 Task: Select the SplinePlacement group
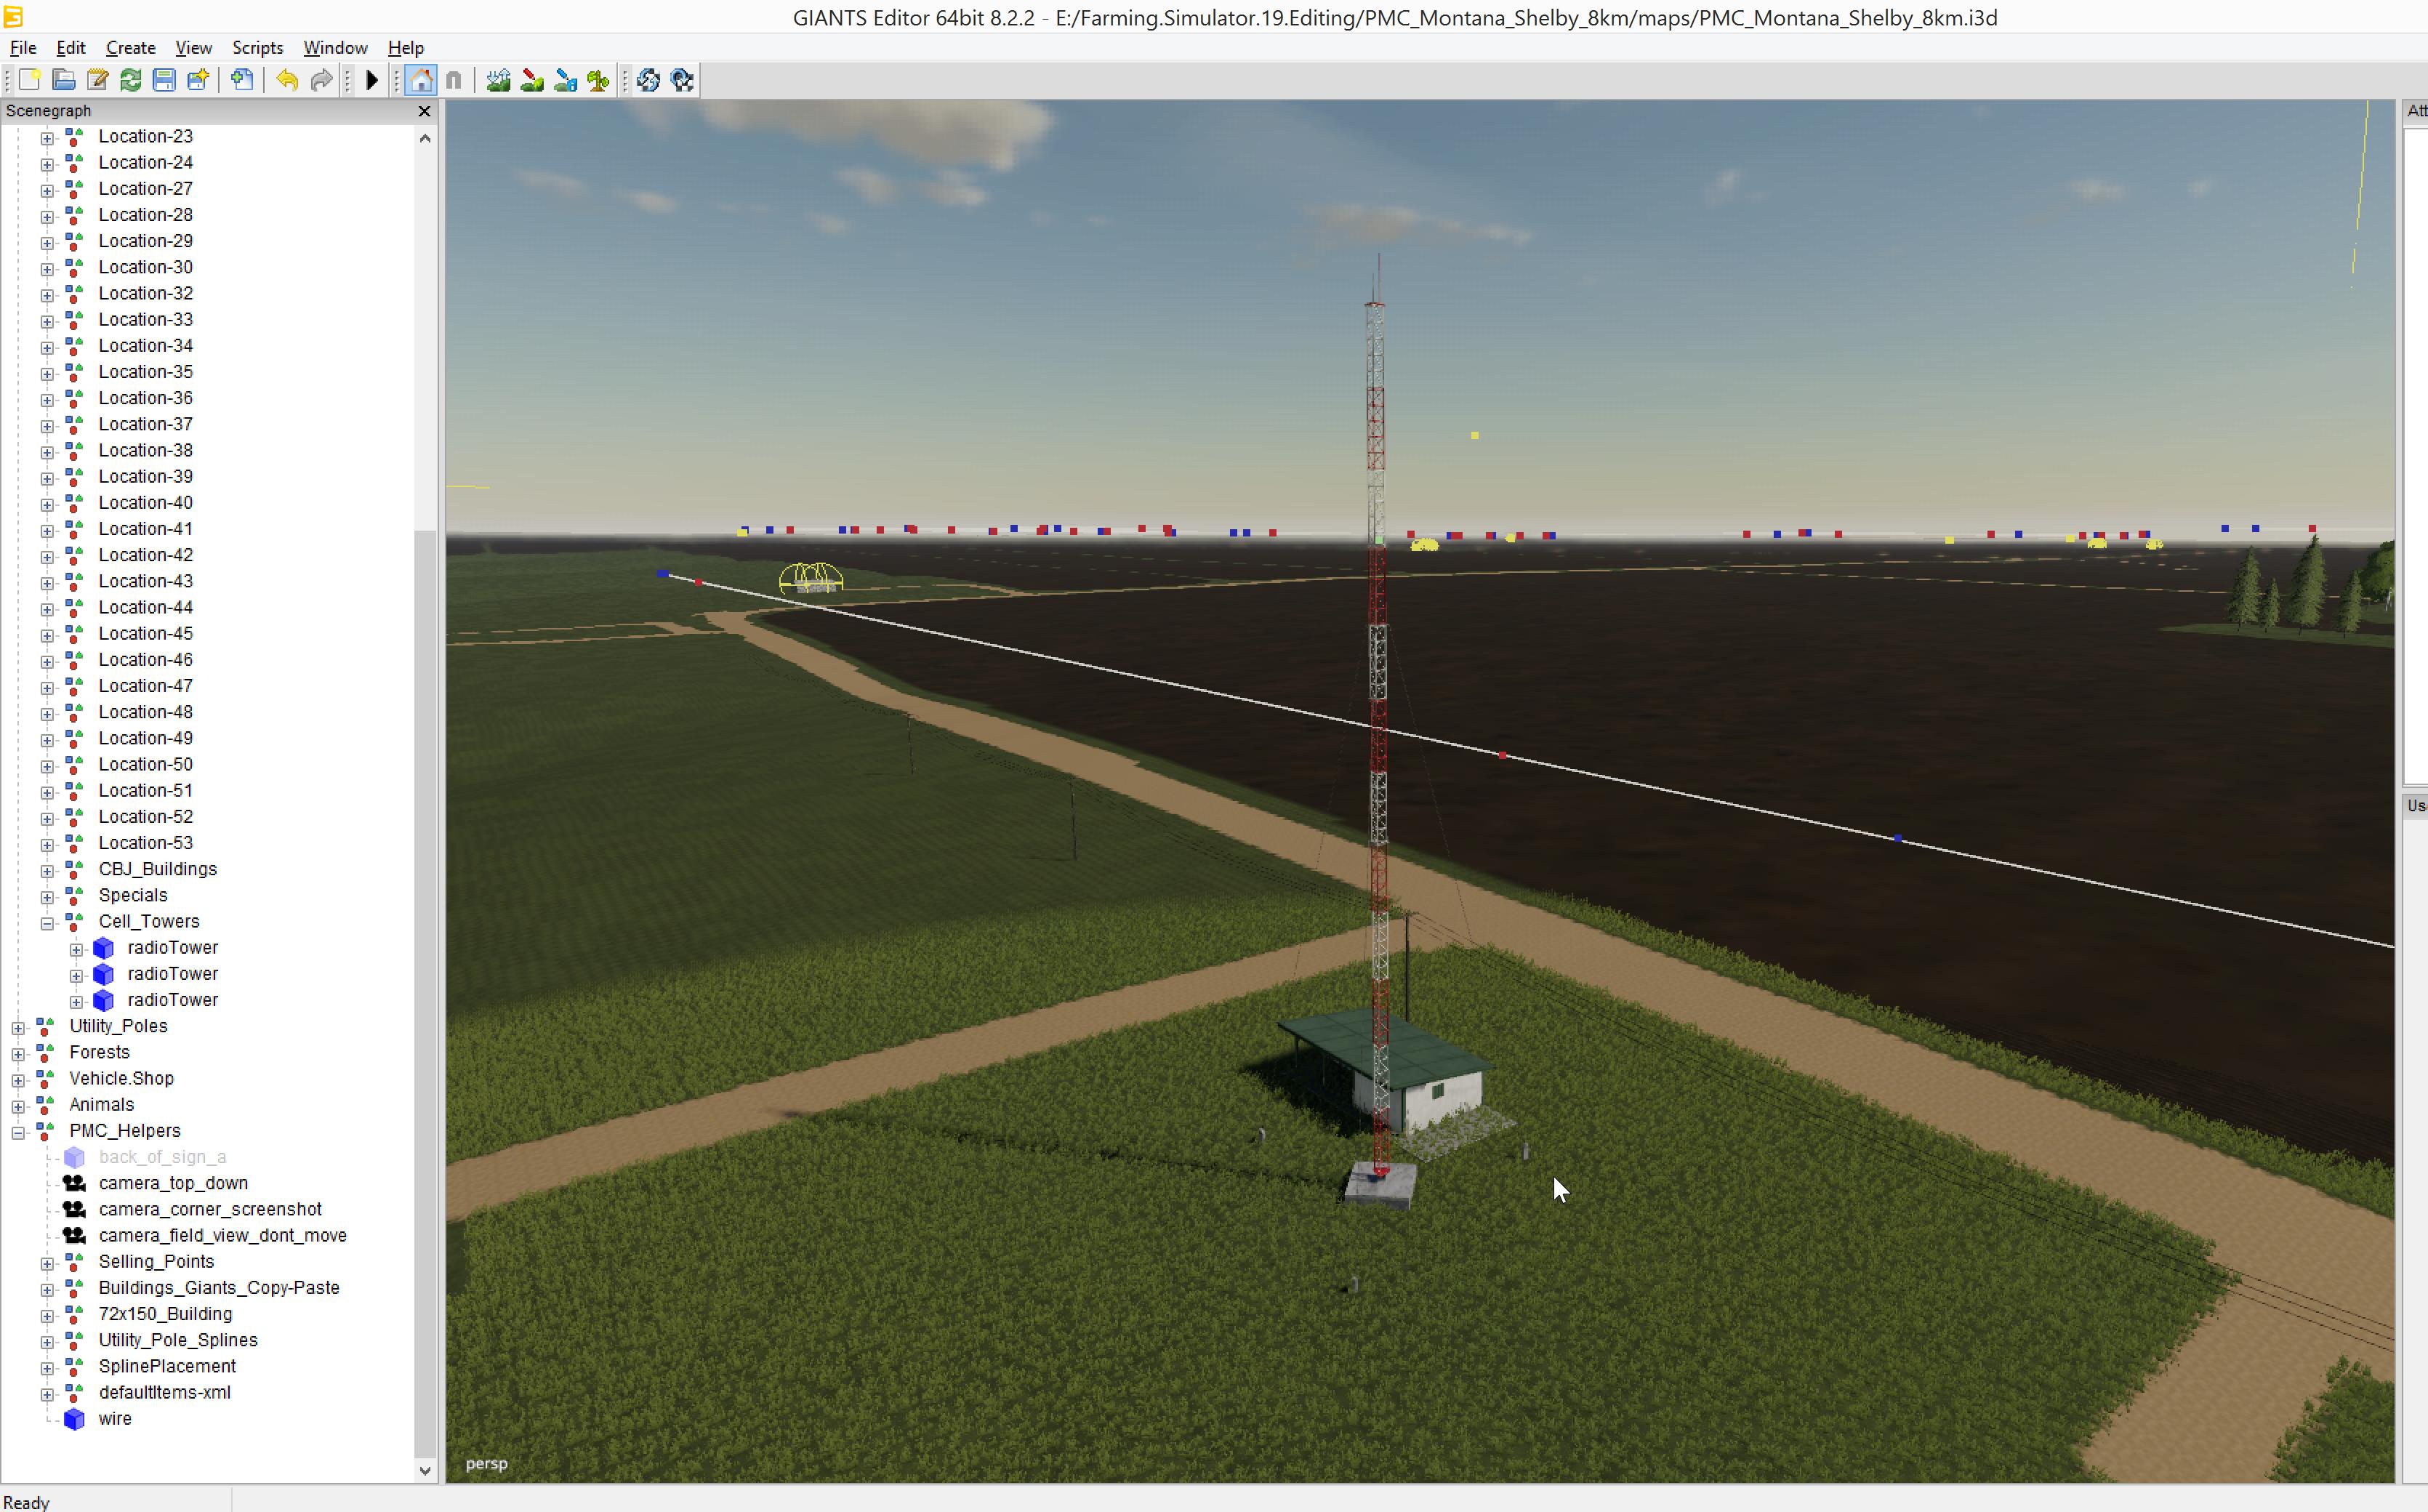[167, 1366]
